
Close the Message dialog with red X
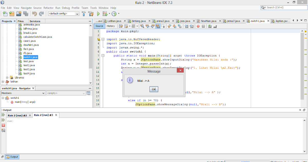point(180,70)
